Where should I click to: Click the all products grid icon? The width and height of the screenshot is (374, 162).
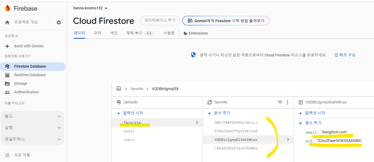pos(7,155)
